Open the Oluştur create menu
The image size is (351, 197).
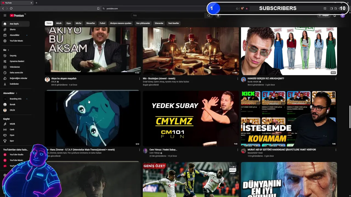point(324,16)
